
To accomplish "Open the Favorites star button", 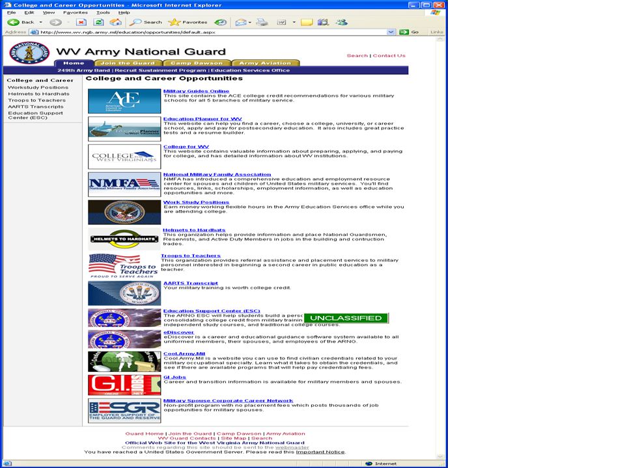I will (187, 22).
